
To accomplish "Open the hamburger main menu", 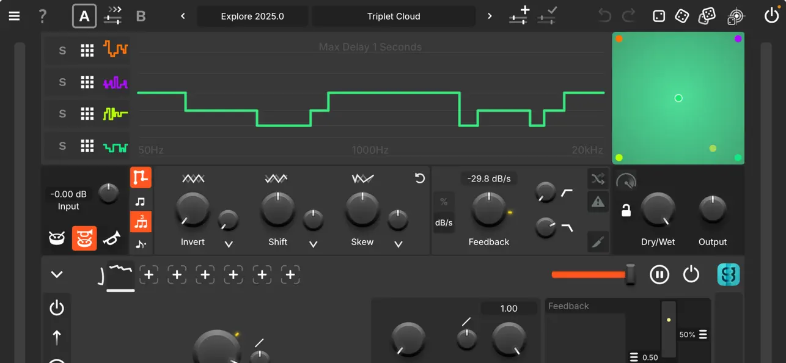I will (14, 16).
